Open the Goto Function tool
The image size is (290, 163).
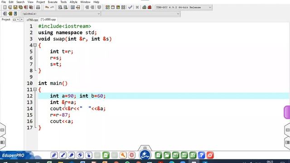(x=72, y=7)
